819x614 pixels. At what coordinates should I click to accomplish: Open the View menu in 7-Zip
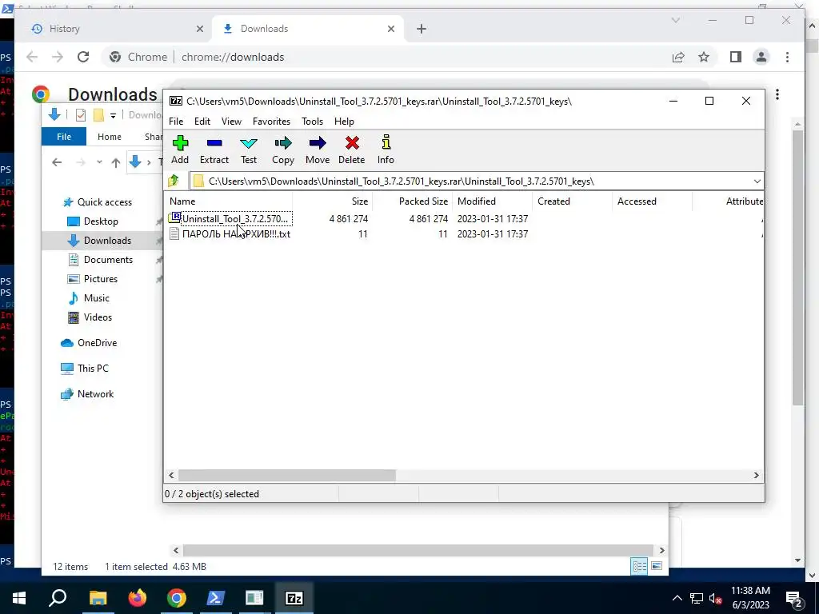(231, 122)
